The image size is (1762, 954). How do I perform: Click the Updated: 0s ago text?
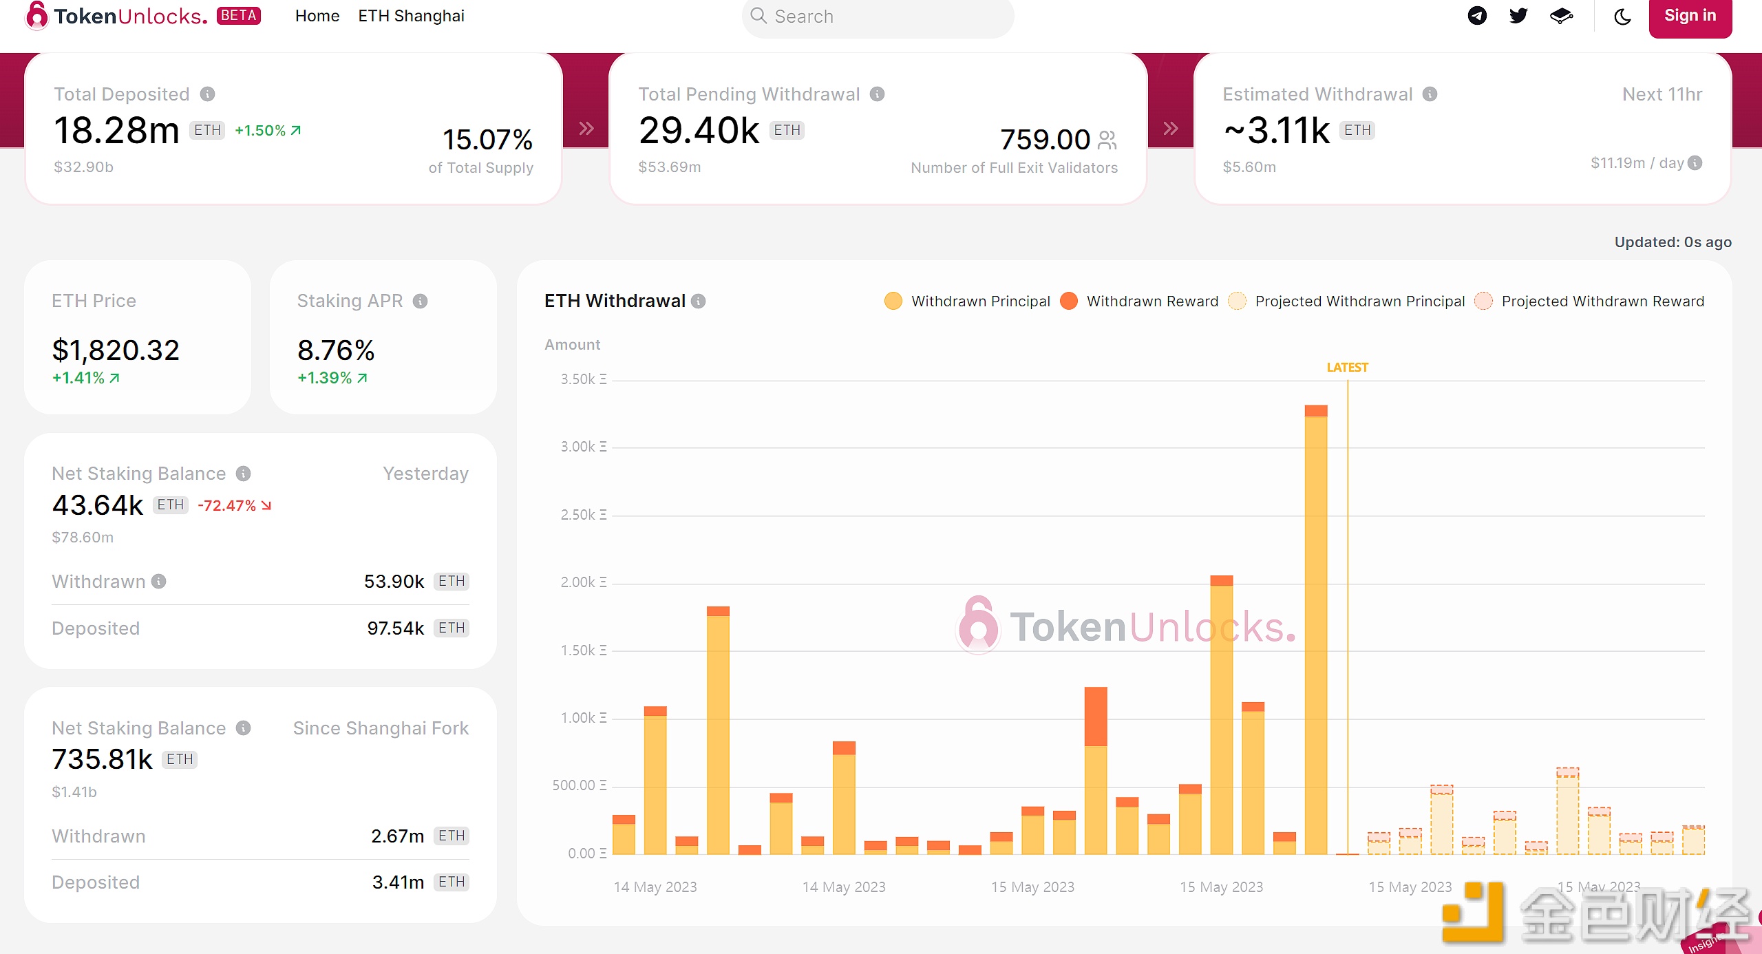pyautogui.click(x=1673, y=242)
